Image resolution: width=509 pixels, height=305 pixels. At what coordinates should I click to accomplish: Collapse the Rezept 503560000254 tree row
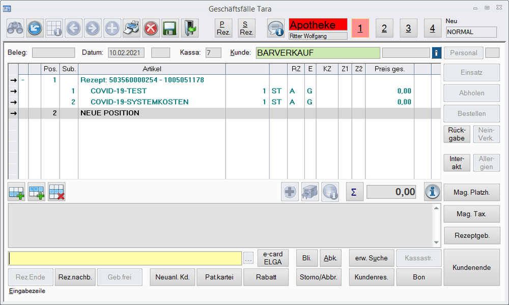pyautogui.click(x=23, y=80)
